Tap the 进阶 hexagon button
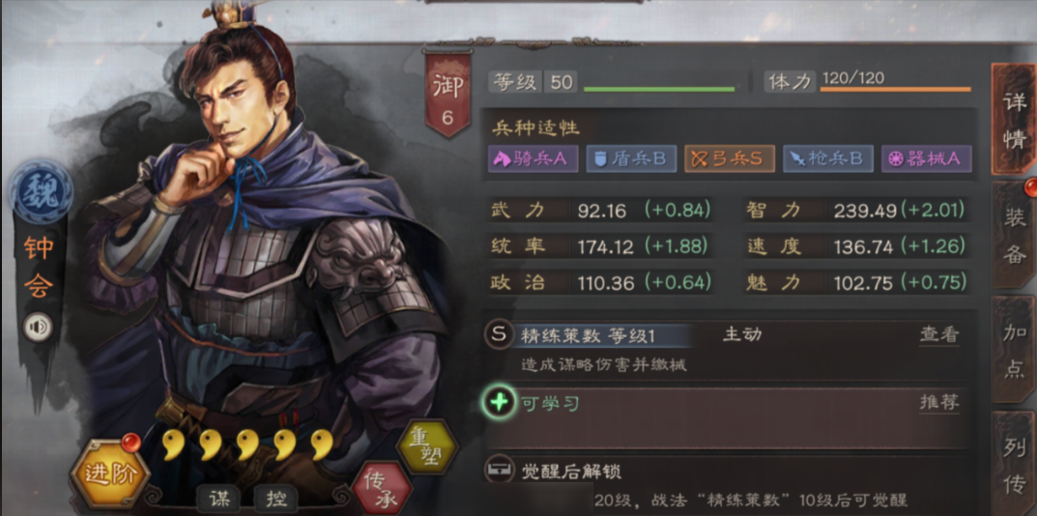The image size is (1037, 516). click(x=110, y=473)
